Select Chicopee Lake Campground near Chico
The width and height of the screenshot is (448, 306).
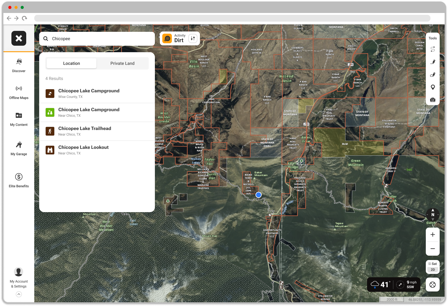point(97,112)
